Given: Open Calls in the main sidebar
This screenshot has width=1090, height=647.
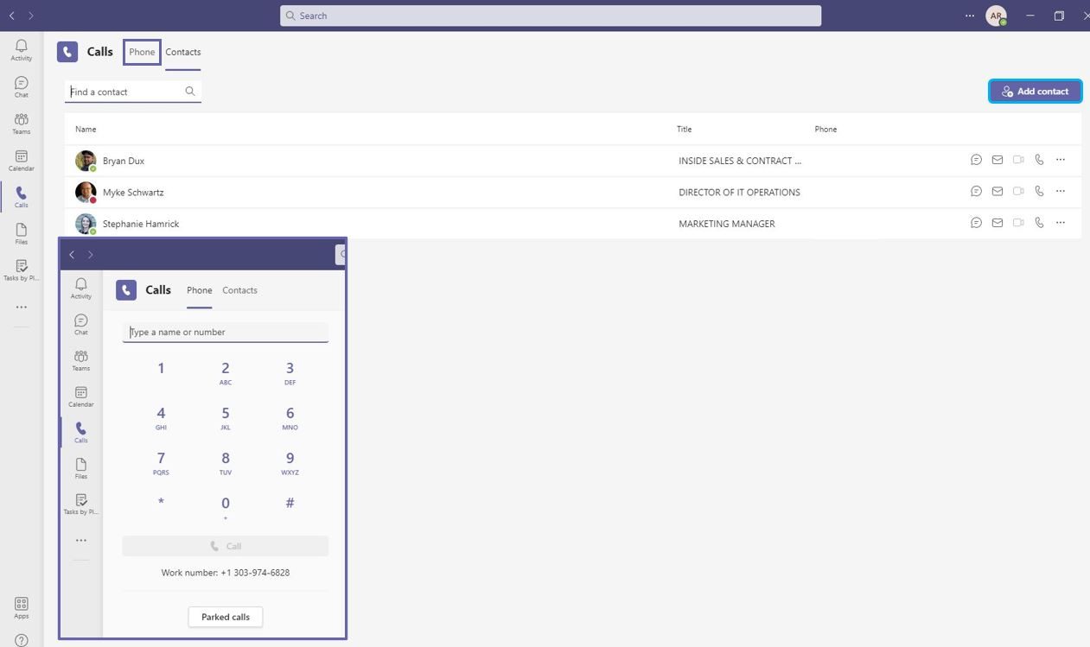Looking at the screenshot, I should 22,197.
